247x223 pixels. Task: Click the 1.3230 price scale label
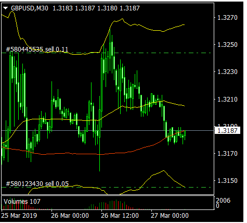click(227, 71)
